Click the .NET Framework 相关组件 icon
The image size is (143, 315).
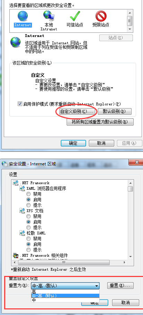16,256
